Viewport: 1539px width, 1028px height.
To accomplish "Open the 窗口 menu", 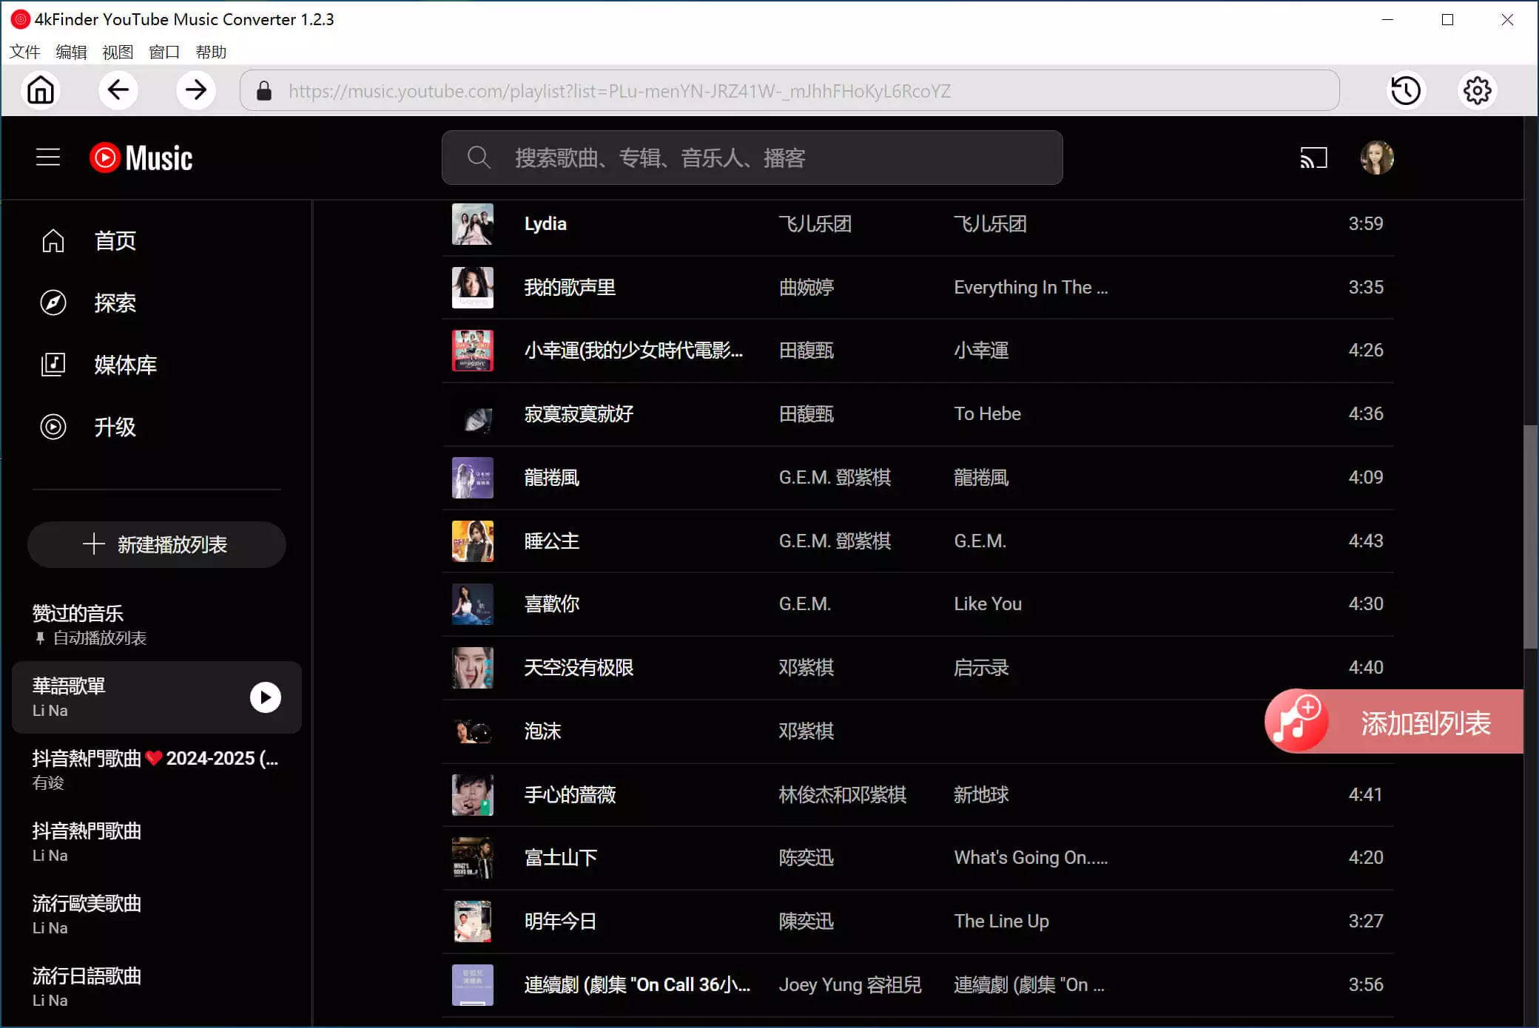I will coord(164,52).
